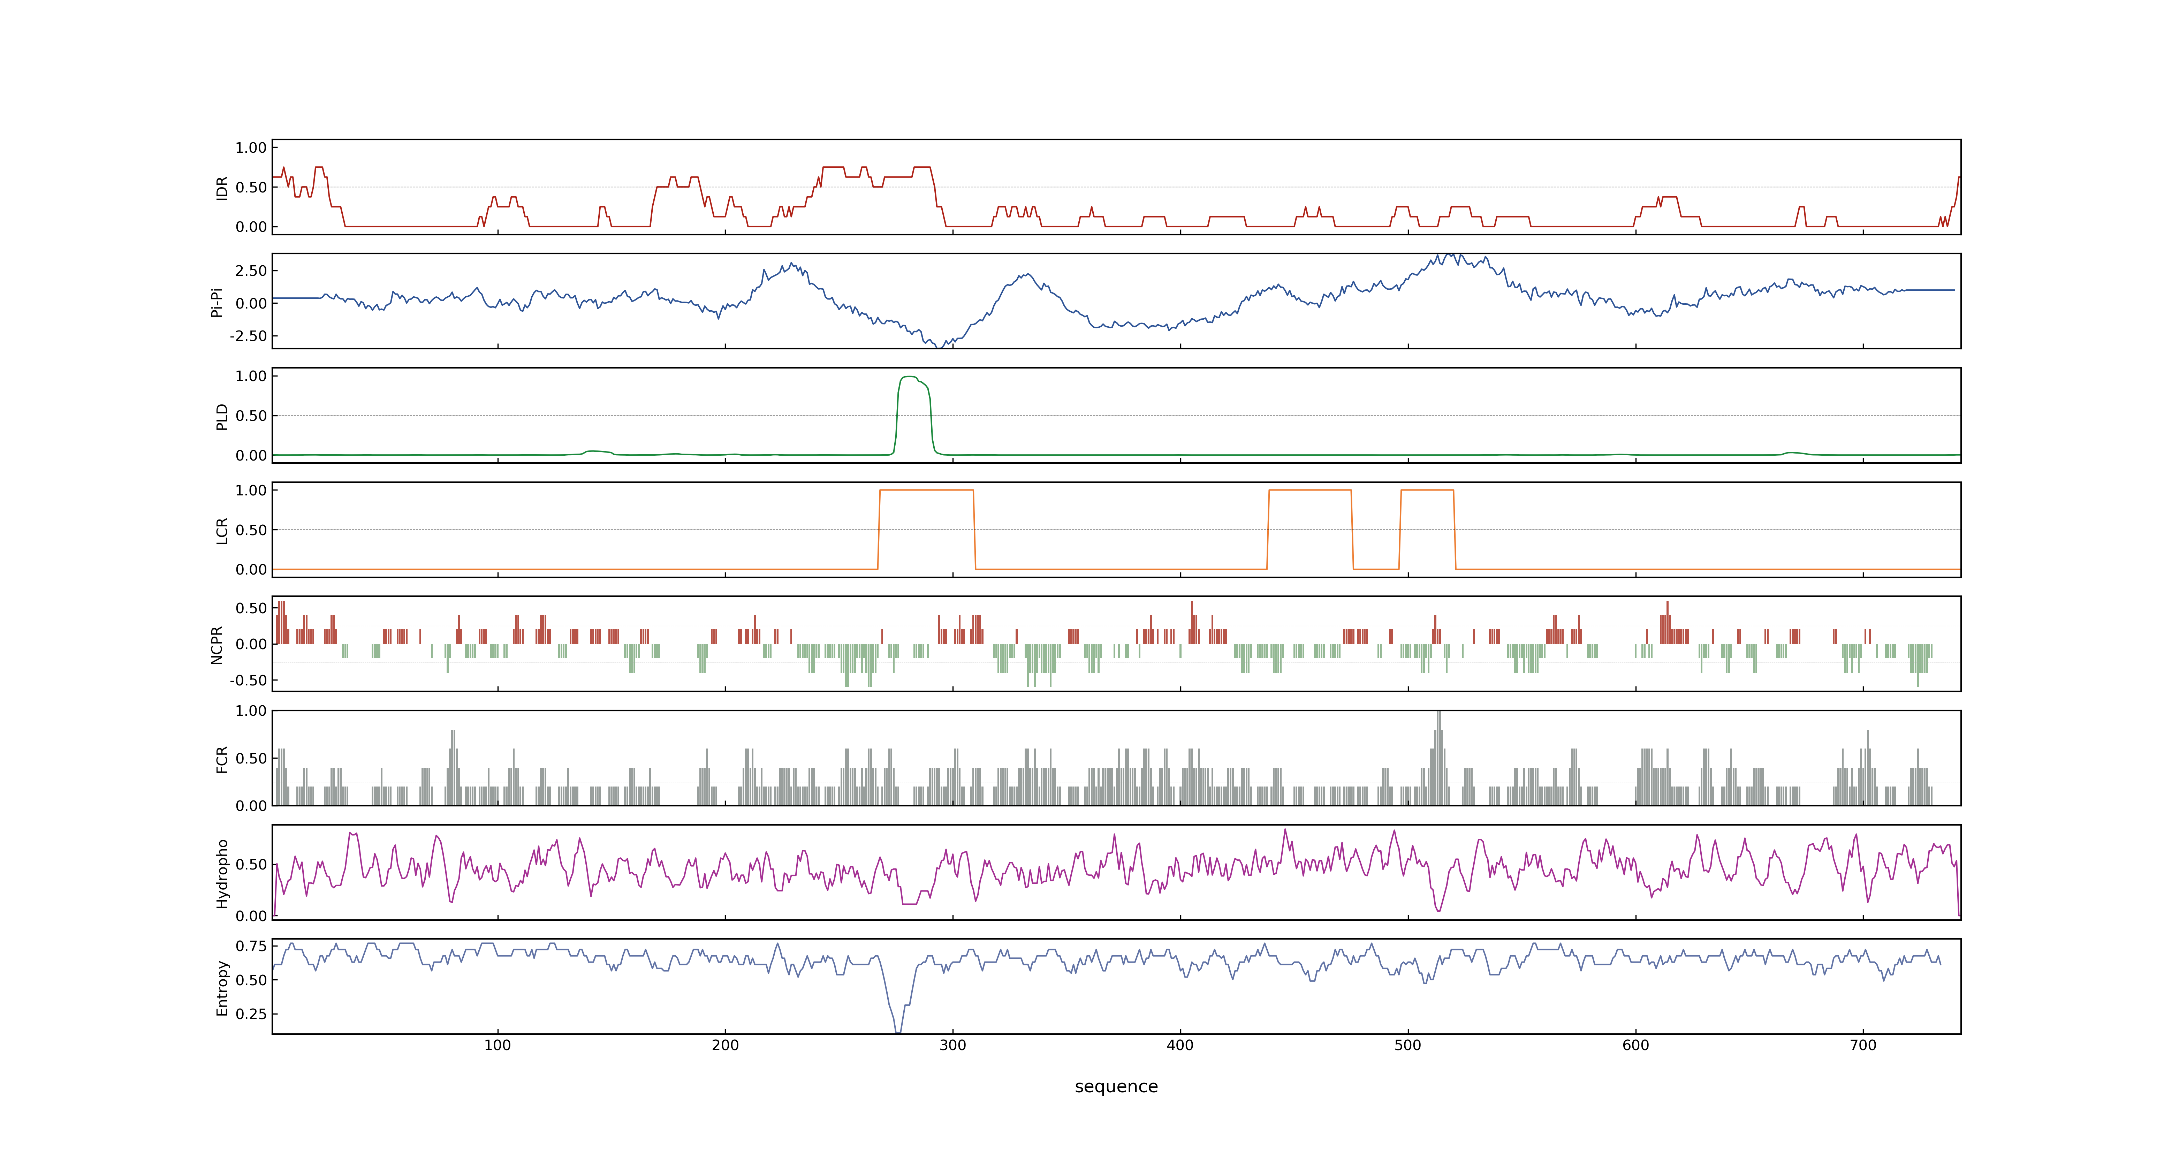Click the IDR y-axis label

tap(222, 188)
